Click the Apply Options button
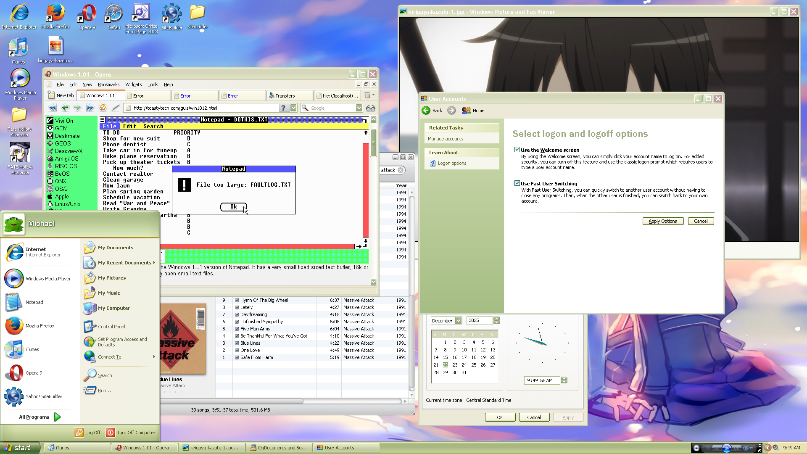The image size is (807, 454). (662, 221)
